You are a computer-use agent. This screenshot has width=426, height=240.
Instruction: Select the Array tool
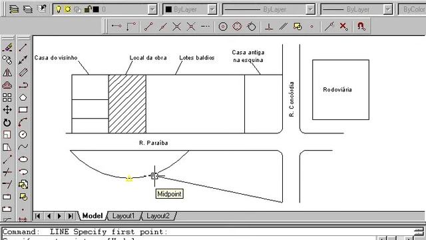coord(7,97)
